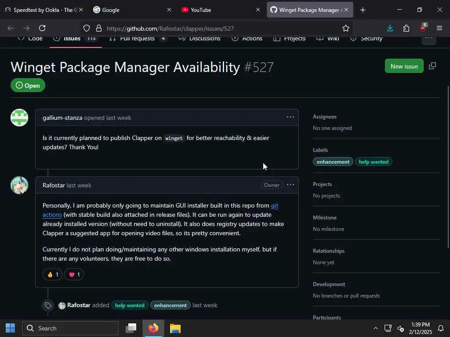Close the Google tab
Viewport: 450px width, 337px height.
click(169, 10)
